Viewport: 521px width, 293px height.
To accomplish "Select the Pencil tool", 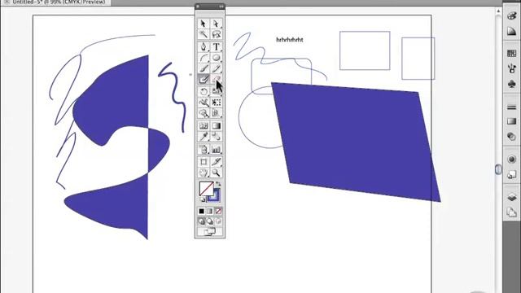I will click(x=216, y=68).
